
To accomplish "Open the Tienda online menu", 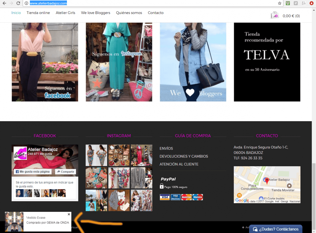I will pos(38,13).
